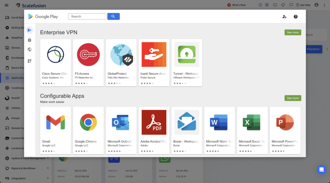Open the live chat bubble widget
This screenshot has width=330, height=183.
[x=321, y=169]
